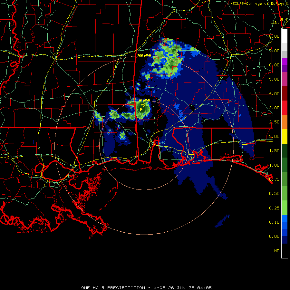Image resolution: width=290 pixels, height=290 pixels.
Task: Click the 3.00 scale label
Action: point(274,108)
